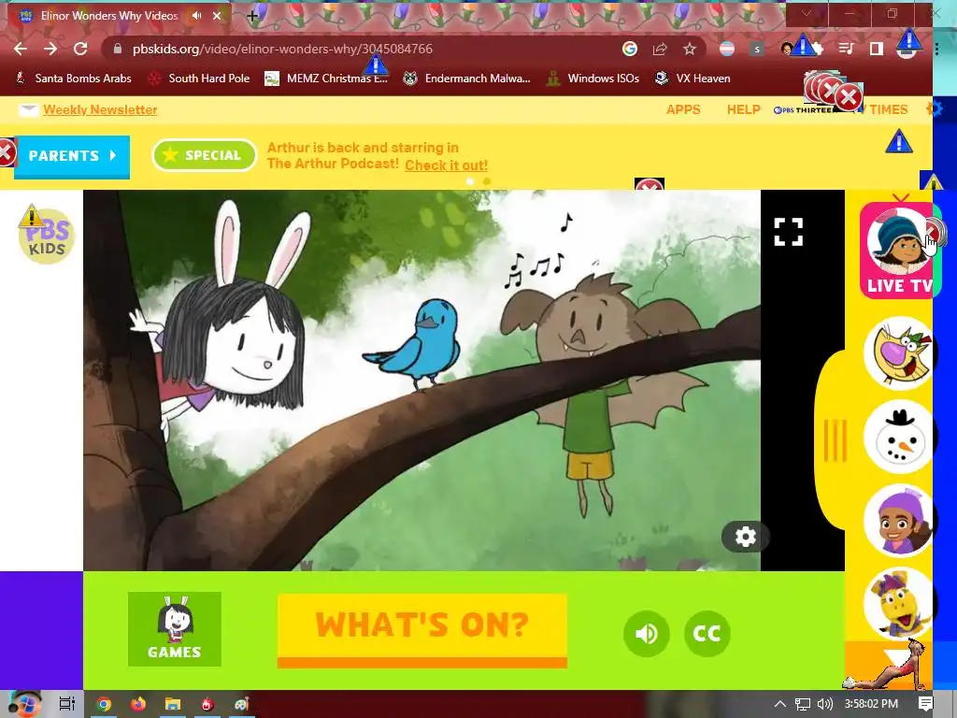This screenshot has width=957, height=718.
Task: Enter fullscreen video mode
Action: (x=789, y=232)
